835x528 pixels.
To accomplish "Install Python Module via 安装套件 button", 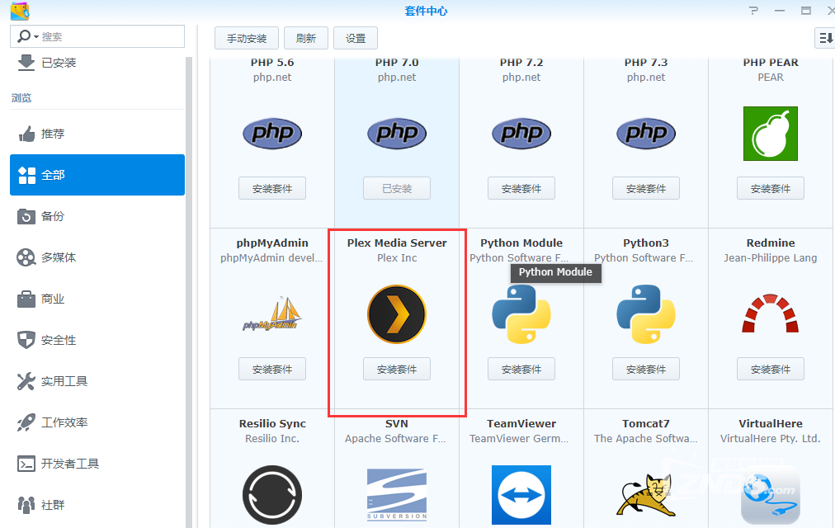I will [x=521, y=369].
